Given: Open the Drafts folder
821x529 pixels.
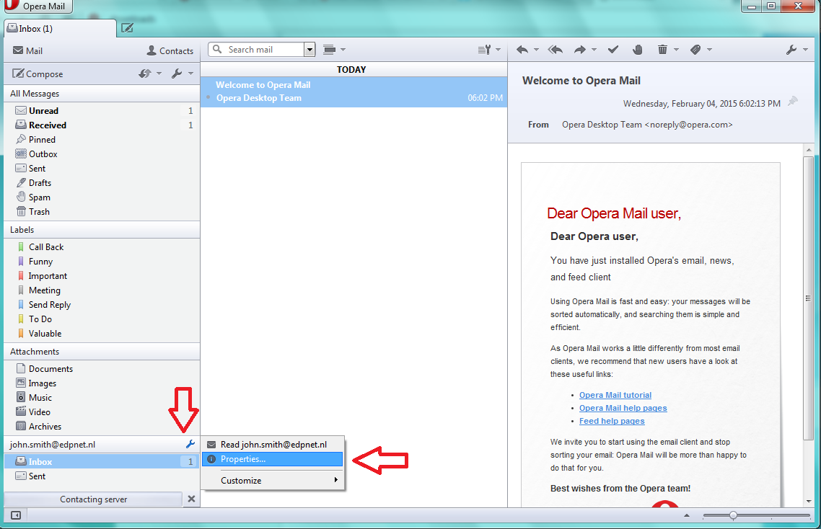Looking at the screenshot, I should coord(102,182).
